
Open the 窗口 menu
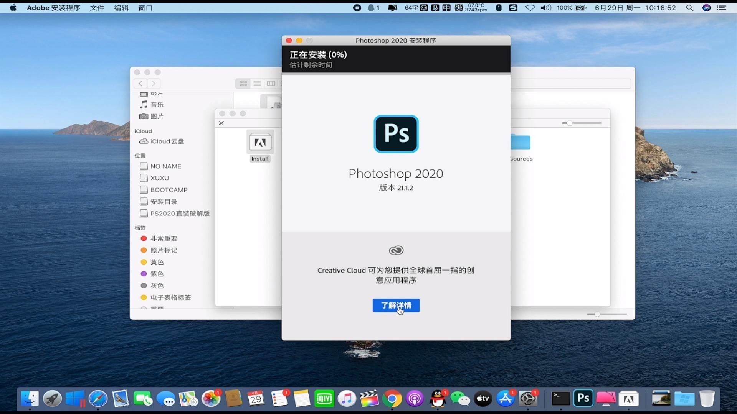click(x=145, y=8)
